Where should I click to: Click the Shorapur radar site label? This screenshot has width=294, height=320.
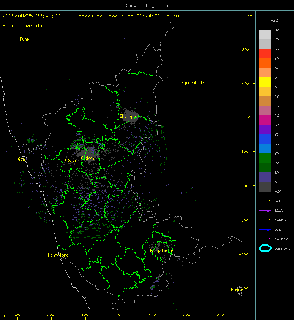tap(129, 116)
